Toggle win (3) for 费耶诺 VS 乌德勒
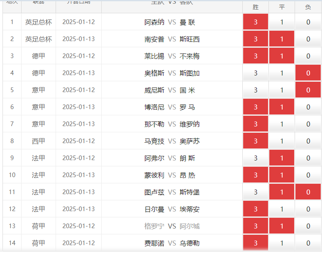 [256, 243]
